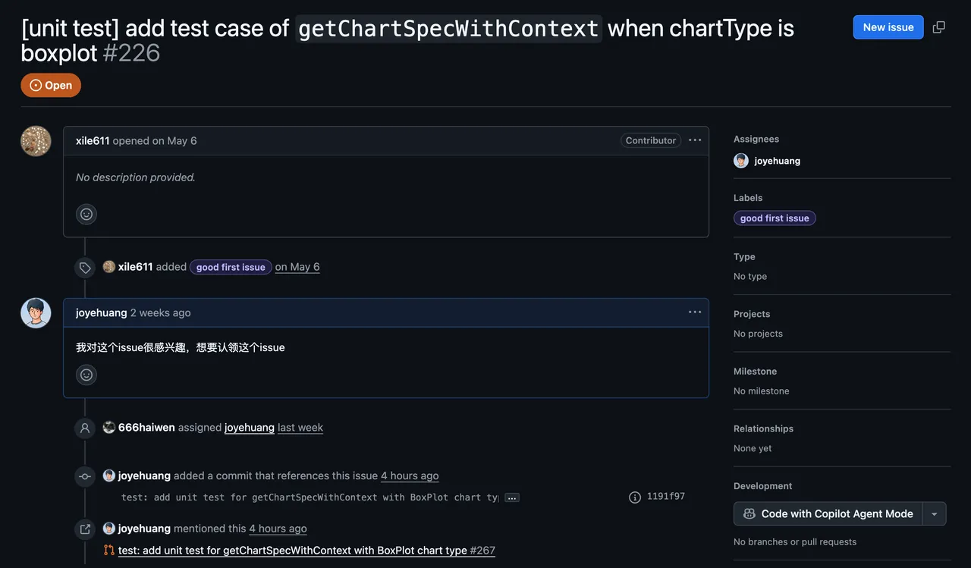Open options menu on xile611's post
The width and height of the screenshot is (971, 568).
pos(695,140)
